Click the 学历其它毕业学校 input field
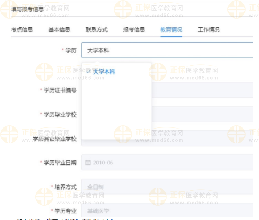This screenshot has width=259, height=220. (202, 139)
